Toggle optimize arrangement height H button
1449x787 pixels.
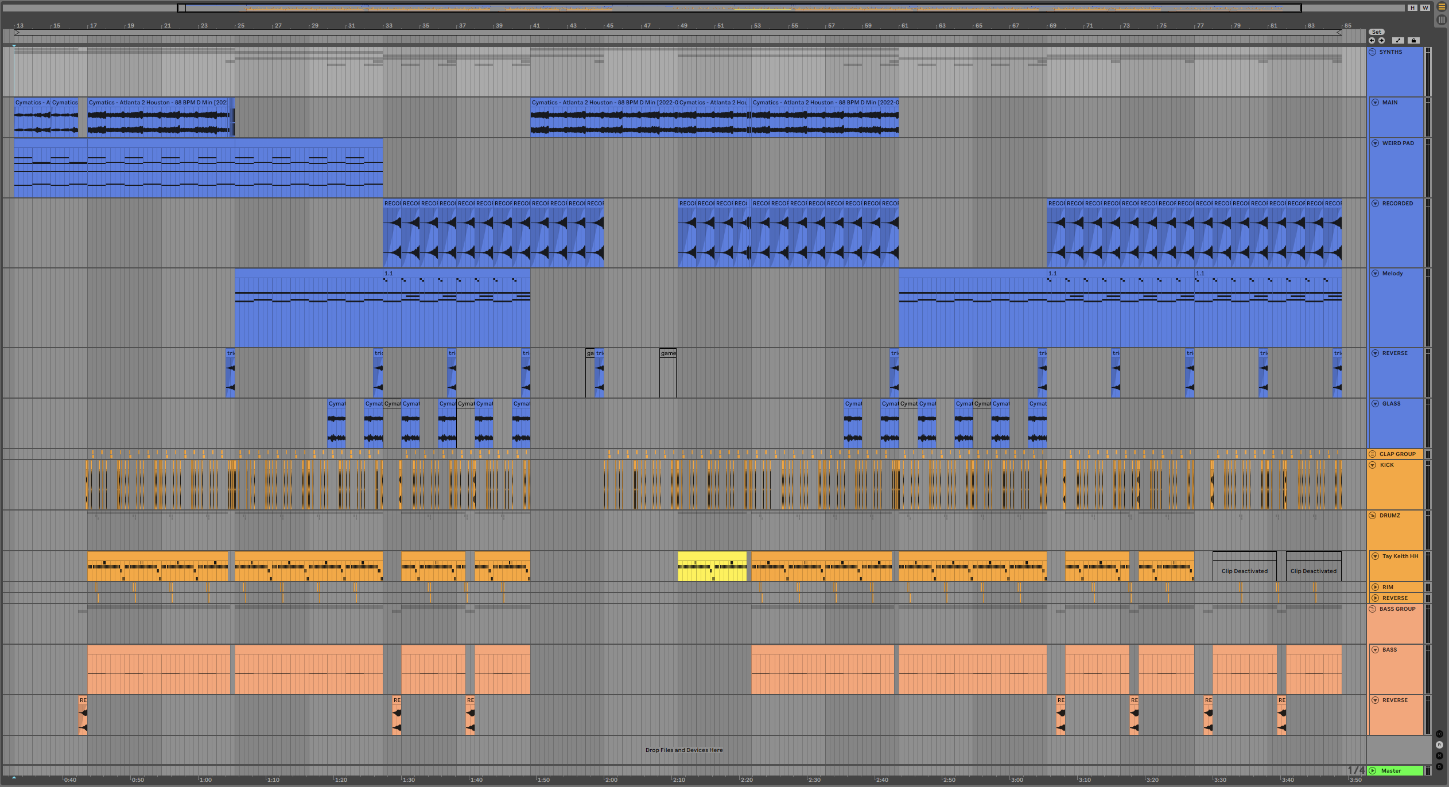(x=1412, y=8)
